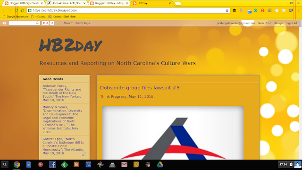Click the face avatar extension icon
The image size is (302, 170).
pyautogui.click(x=241, y=10)
